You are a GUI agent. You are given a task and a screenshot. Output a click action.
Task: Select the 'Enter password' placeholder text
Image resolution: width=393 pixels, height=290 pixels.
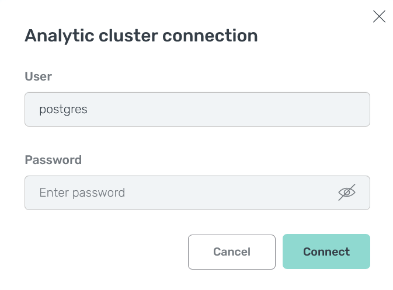click(x=82, y=193)
